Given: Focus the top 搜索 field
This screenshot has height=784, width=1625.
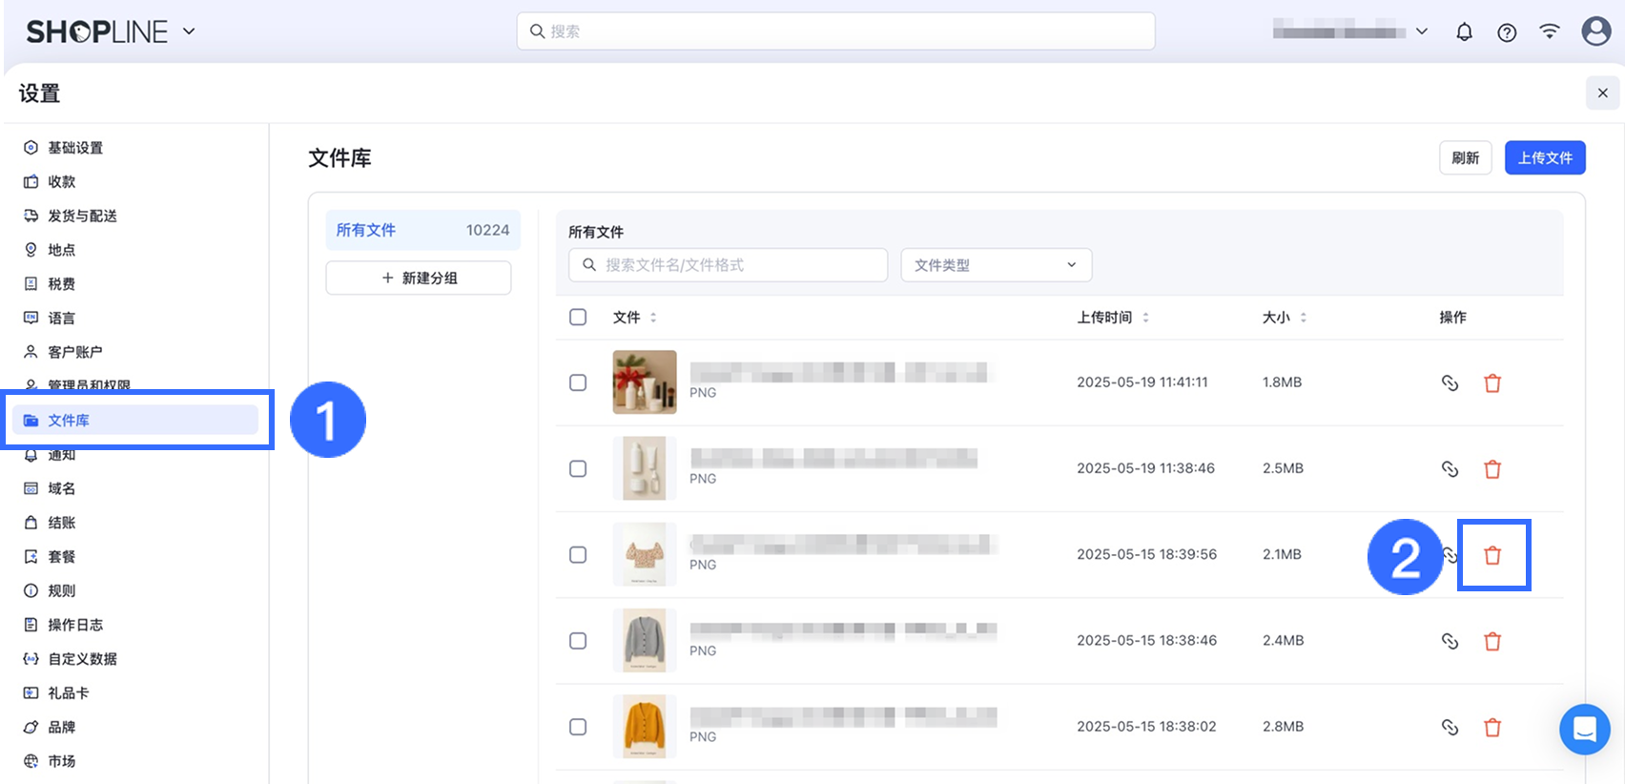Looking at the screenshot, I should (x=835, y=31).
